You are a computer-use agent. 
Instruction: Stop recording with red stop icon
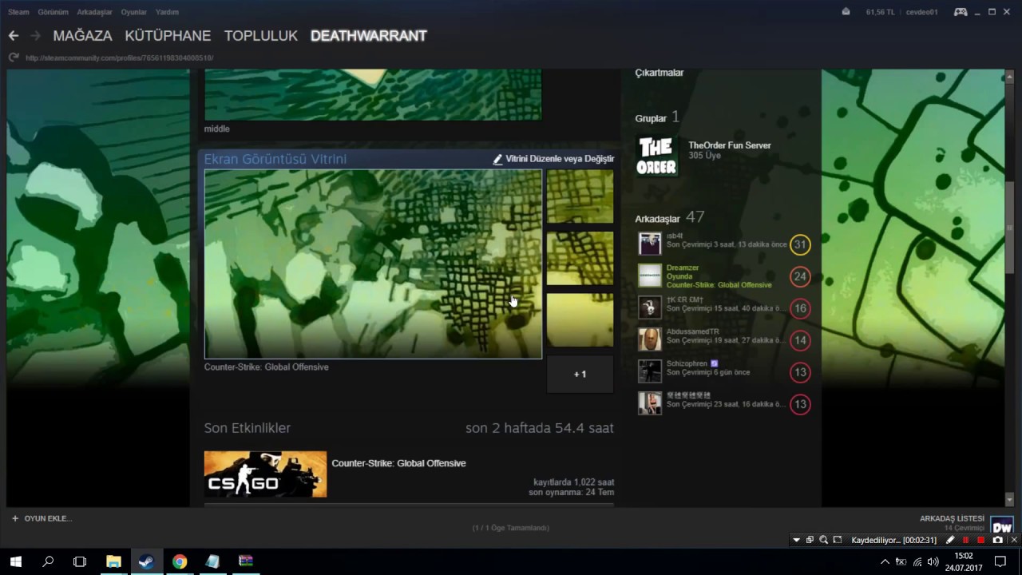(981, 540)
